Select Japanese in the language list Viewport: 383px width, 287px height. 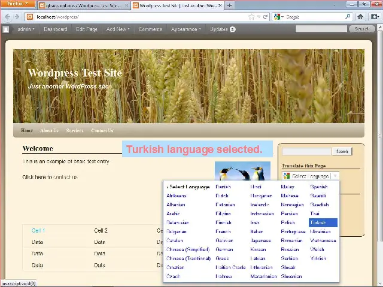(261, 240)
